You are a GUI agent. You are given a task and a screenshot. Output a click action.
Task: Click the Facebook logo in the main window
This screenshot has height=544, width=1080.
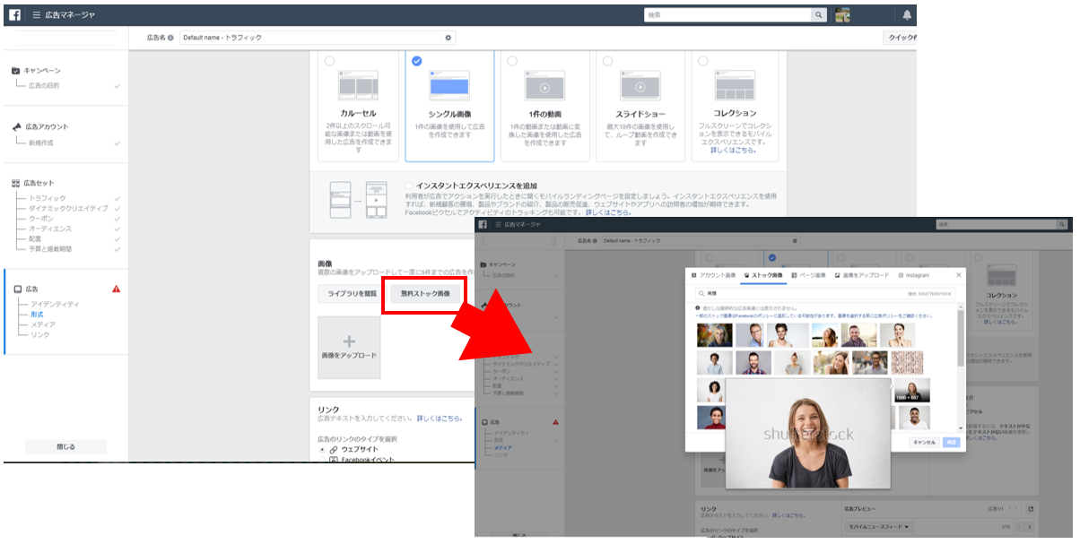pyautogui.click(x=14, y=14)
